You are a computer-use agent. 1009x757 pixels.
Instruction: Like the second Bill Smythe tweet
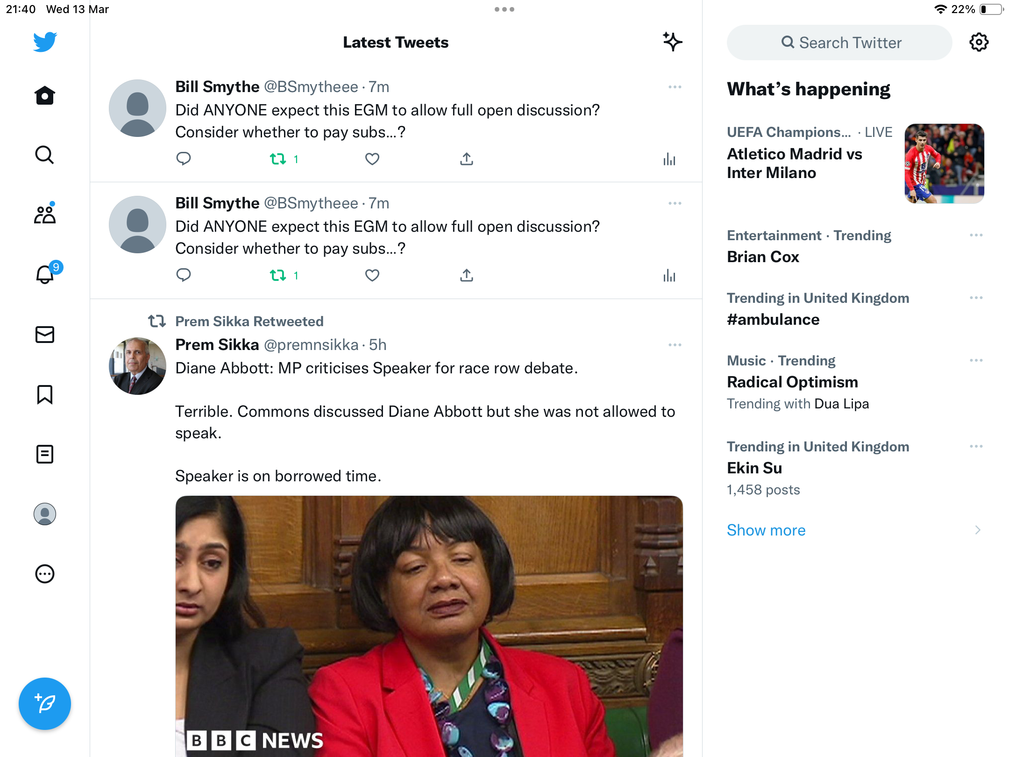pyautogui.click(x=372, y=275)
